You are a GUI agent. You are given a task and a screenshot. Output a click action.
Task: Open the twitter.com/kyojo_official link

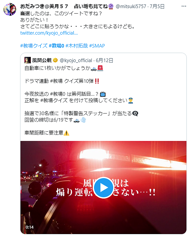pyautogui.click(x=49, y=33)
